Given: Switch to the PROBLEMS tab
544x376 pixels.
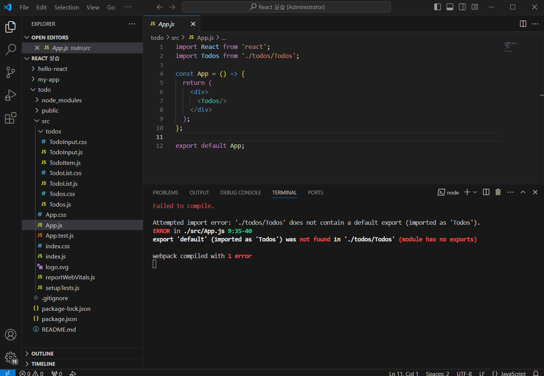Looking at the screenshot, I should coord(165,193).
